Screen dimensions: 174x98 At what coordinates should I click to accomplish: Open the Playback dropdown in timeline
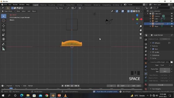pos(10,86)
